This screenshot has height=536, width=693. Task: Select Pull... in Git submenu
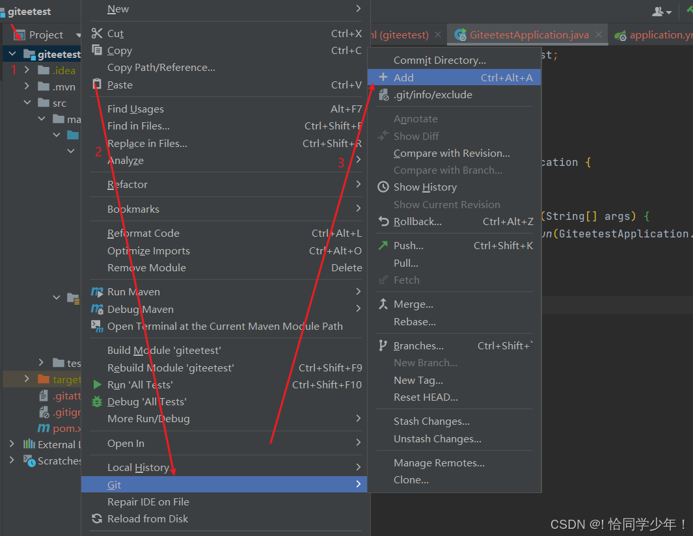coord(454,263)
